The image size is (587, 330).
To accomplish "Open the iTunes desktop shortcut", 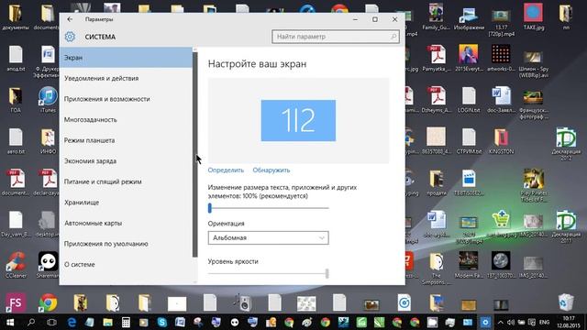I will point(48,100).
